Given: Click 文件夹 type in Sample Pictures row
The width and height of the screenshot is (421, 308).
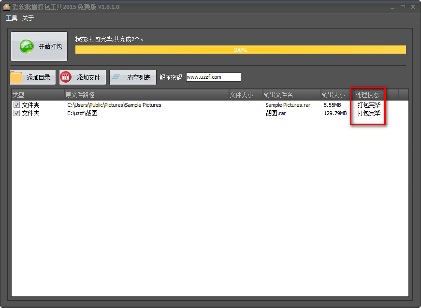Looking at the screenshot, I should [x=30, y=105].
